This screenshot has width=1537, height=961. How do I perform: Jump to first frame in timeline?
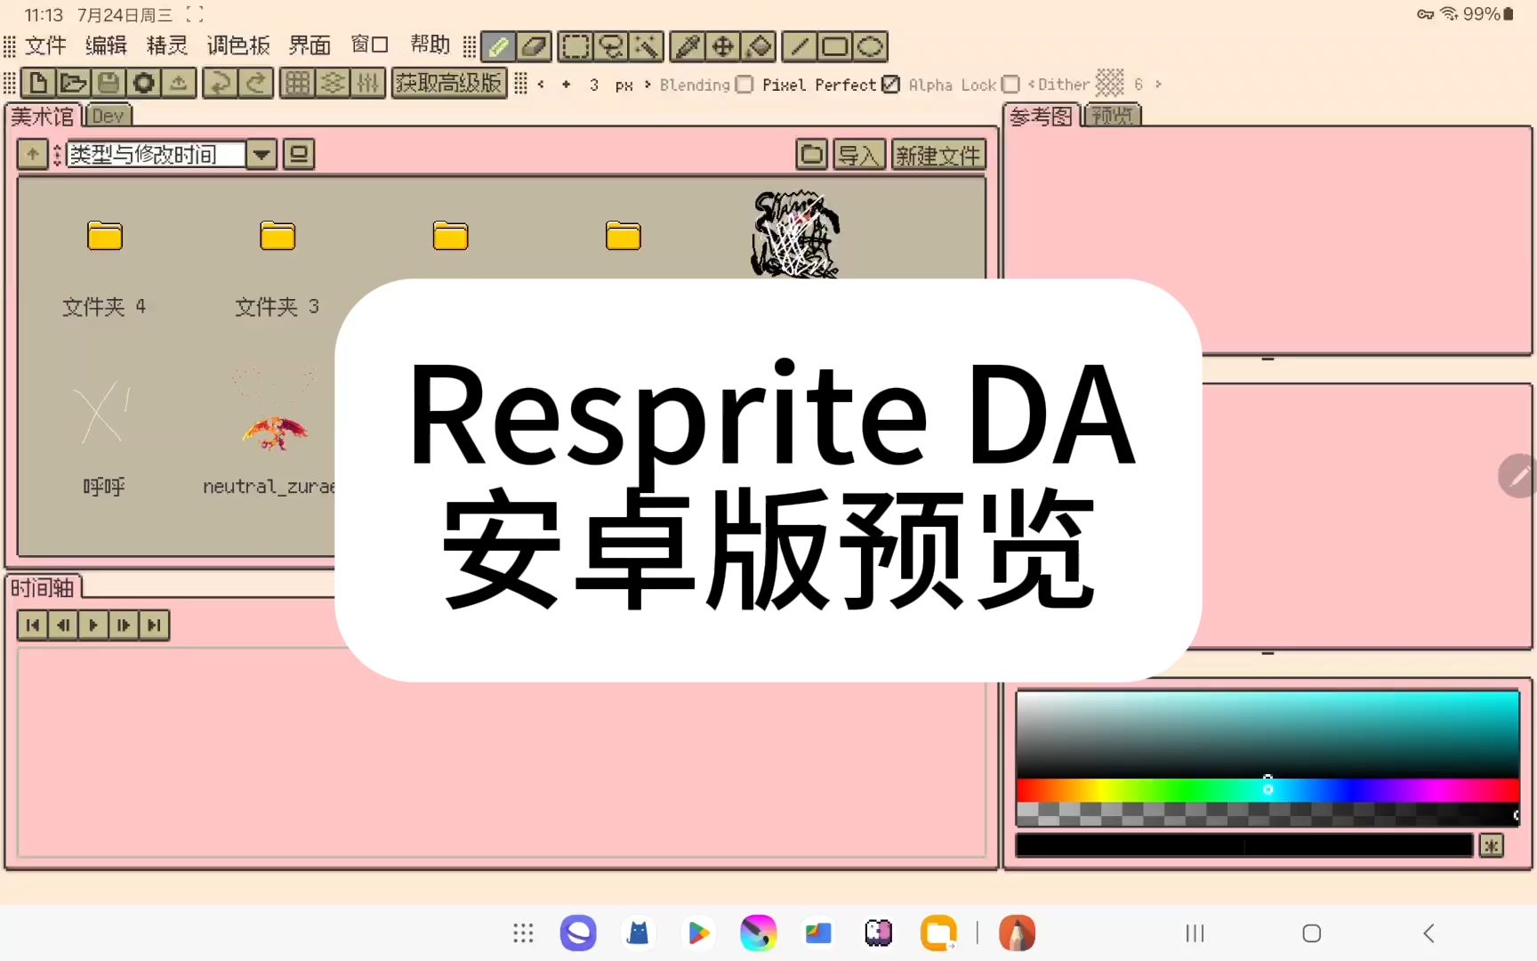pos(33,626)
